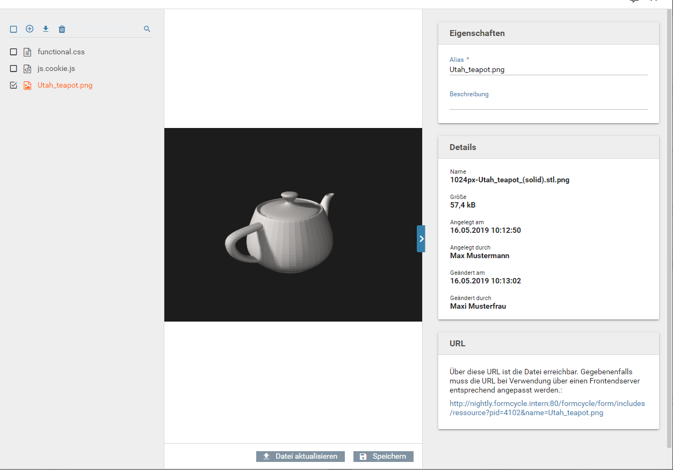
Task: Click the add new file plus icon
Action: [x=30, y=29]
